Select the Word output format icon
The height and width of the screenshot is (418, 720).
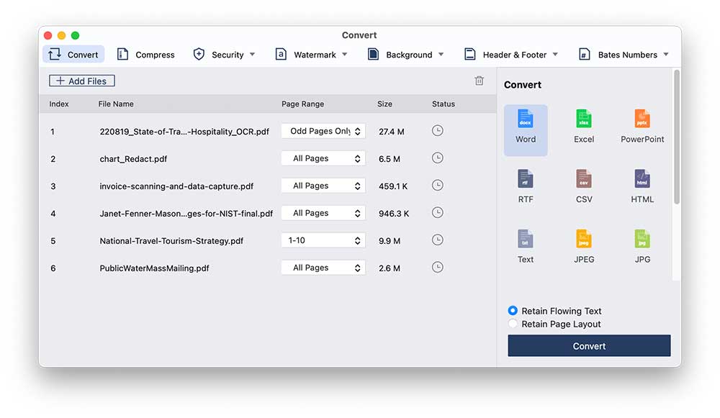[526, 120]
